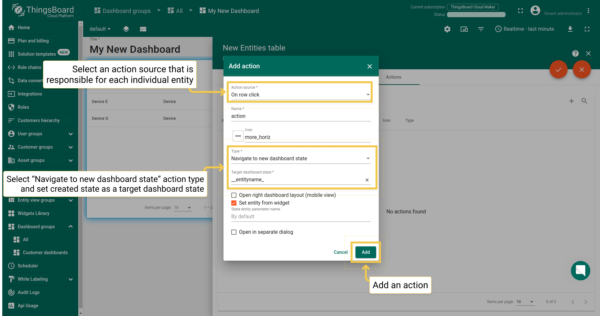Toggle fullscreen icon in top header
Image resolution: width=600 pixels, height=316 pixels.
[520, 11]
